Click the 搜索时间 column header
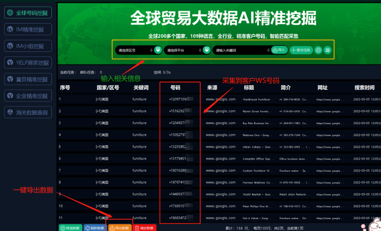This screenshot has width=381, height=231. click(x=364, y=88)
